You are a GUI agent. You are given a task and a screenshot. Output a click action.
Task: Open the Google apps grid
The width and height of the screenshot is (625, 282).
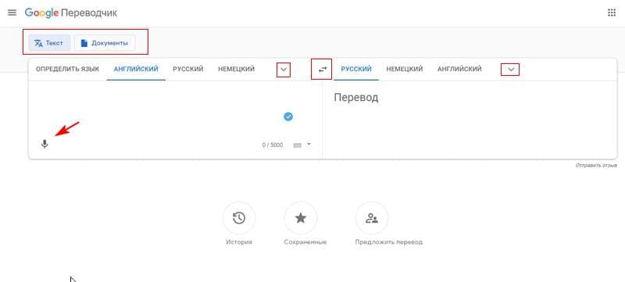tap(612, 12)
